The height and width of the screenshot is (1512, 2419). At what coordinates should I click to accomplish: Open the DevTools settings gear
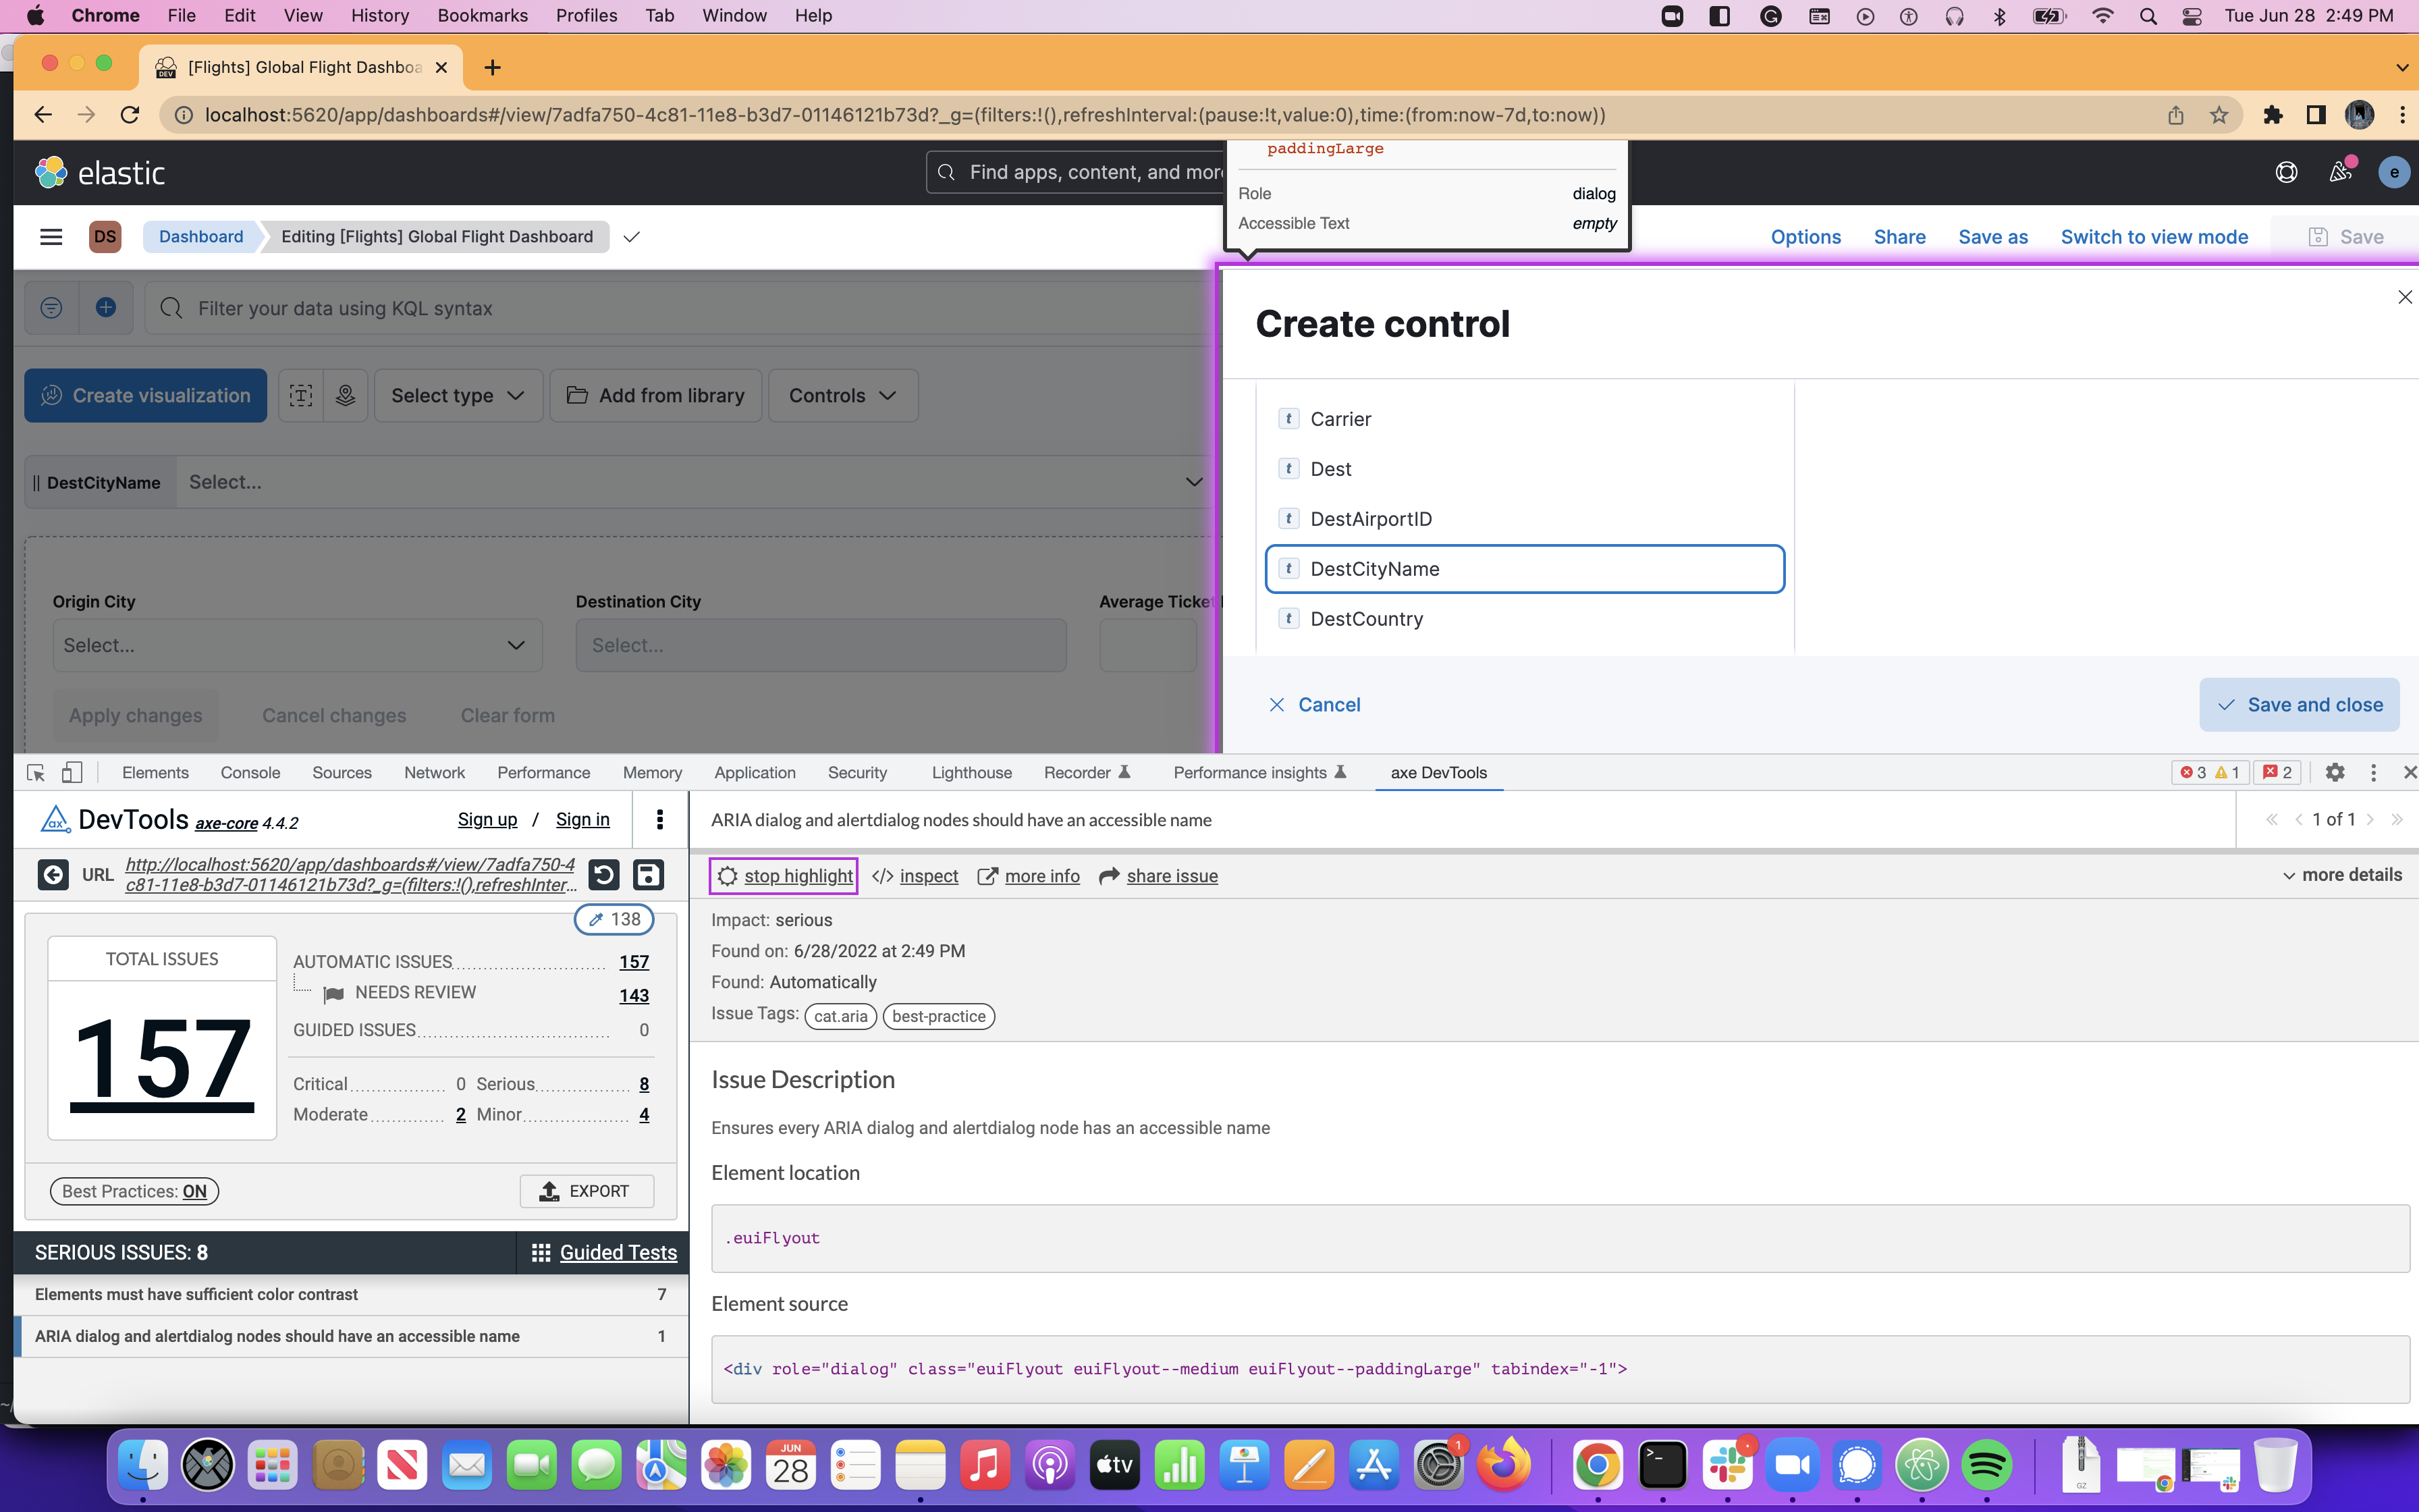pyautogui.click(x=2336, y=772)
